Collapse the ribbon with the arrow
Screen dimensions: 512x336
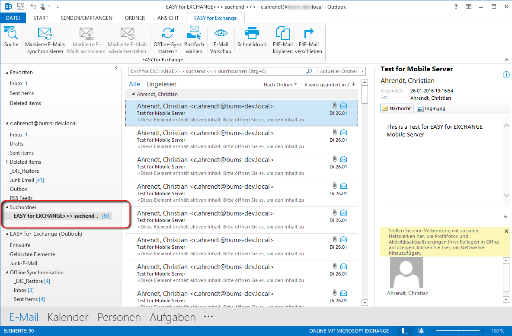pos(506,60)
